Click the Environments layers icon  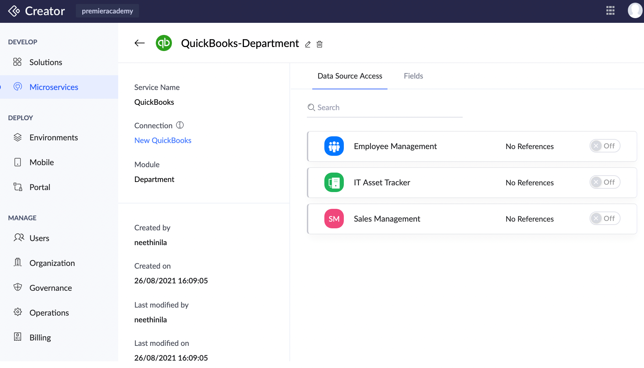pos(17,137)
